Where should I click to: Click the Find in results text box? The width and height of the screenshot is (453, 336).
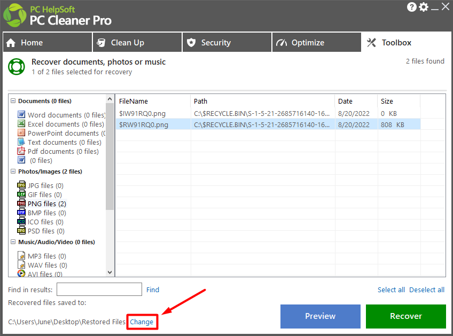[99, 289]
